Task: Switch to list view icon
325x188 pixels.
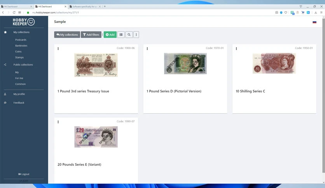Action: click(121, 35)
